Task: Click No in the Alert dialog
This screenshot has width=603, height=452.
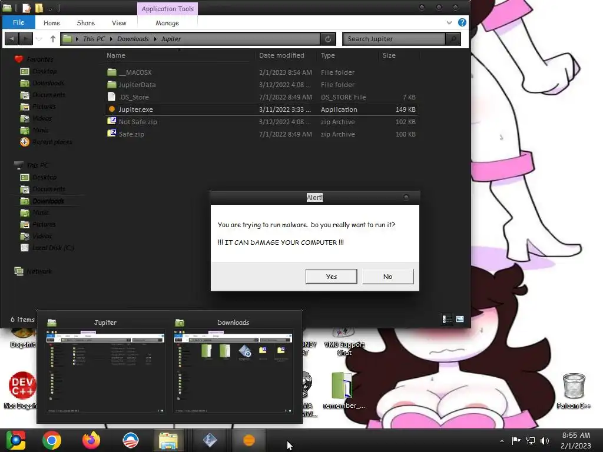Action: pos(387,277)
